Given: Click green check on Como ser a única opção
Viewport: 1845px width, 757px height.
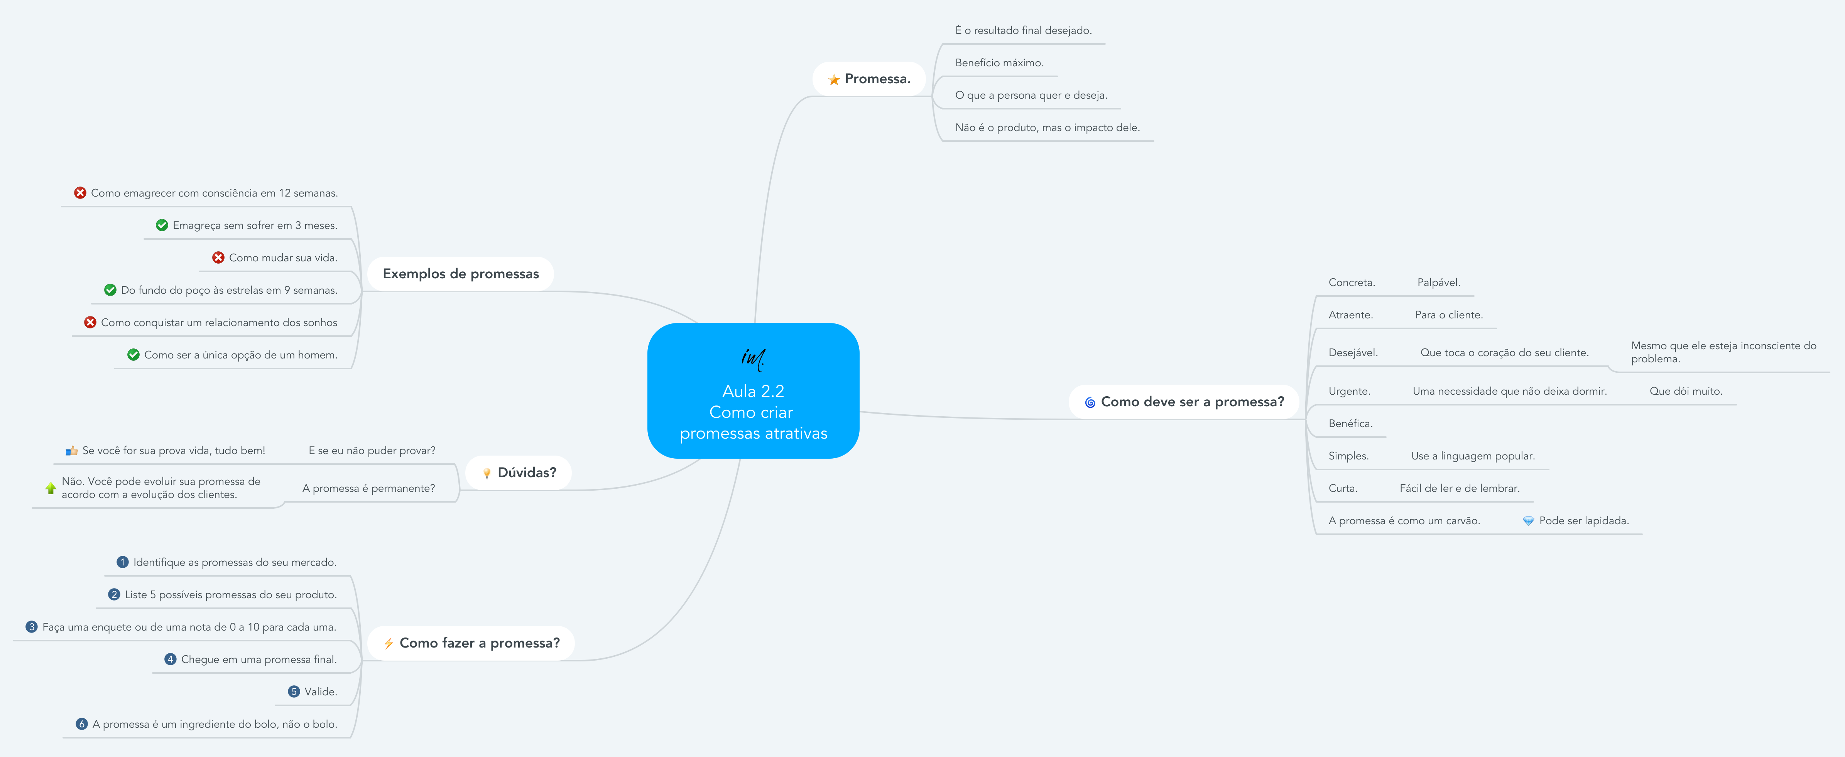Looking at the screenshot, I should (133, 355).
